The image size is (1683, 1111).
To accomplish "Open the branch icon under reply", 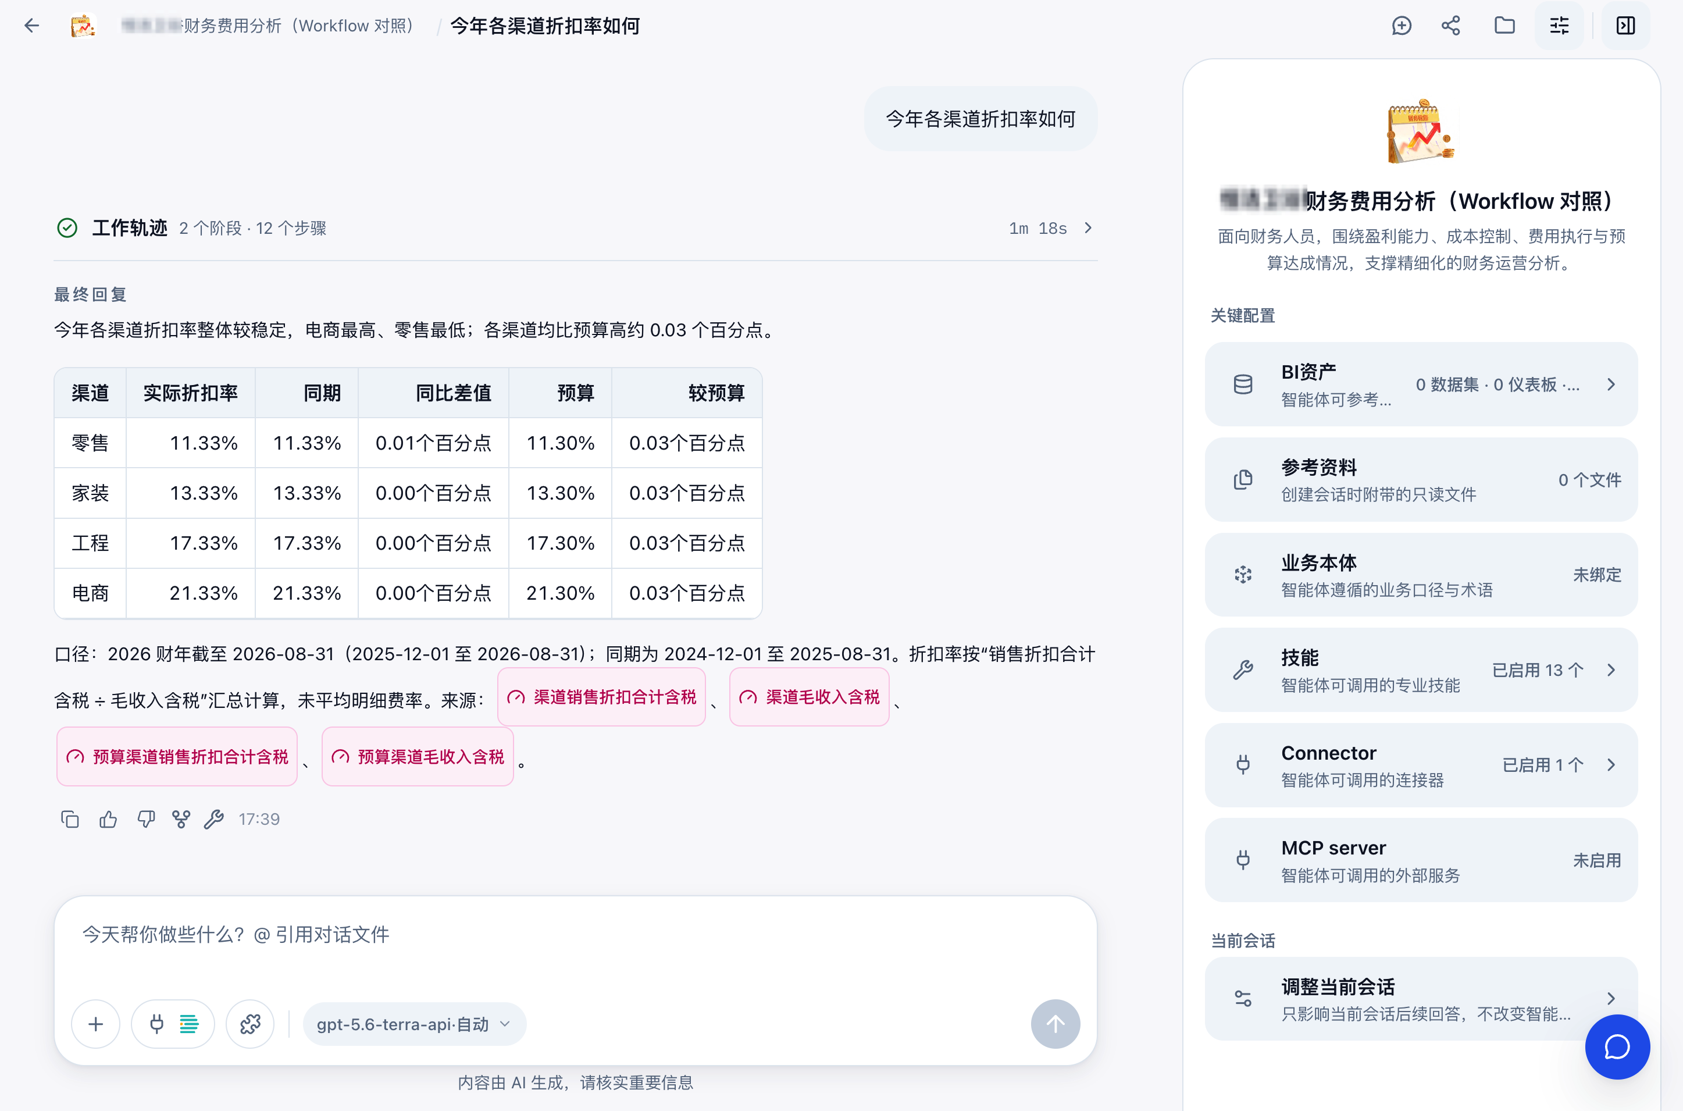I will click(x=181, y=819).
